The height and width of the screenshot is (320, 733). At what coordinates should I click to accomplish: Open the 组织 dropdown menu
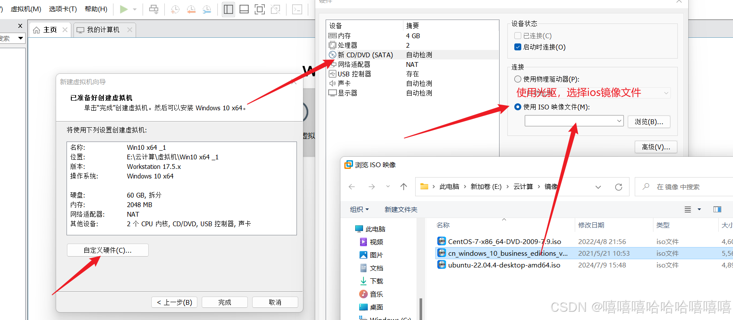[359, 209]
